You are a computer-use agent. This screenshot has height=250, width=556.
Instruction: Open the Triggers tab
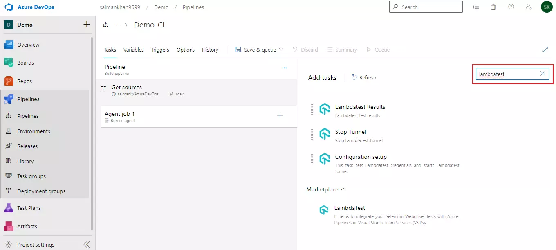[x=160, y=49]
